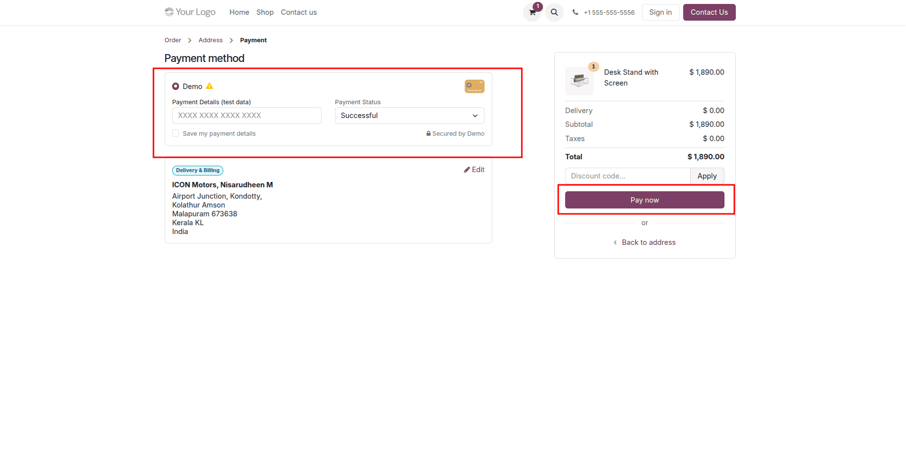Open the Payment Status dropdown
Viewport: 906px width, 472px height.
tap(410, 116)
